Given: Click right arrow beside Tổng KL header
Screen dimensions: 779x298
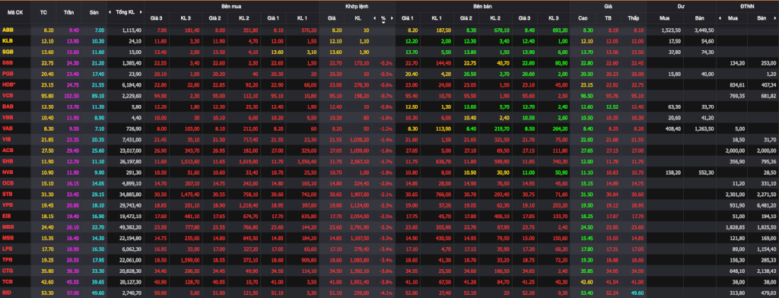Looking at the screenshot, I should click(x=141, y=12).
